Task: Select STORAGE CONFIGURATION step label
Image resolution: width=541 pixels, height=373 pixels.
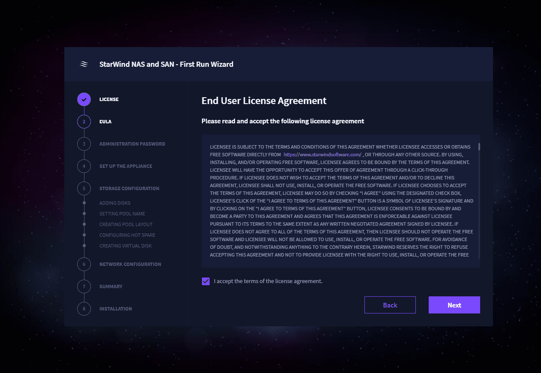Action: 129,188
